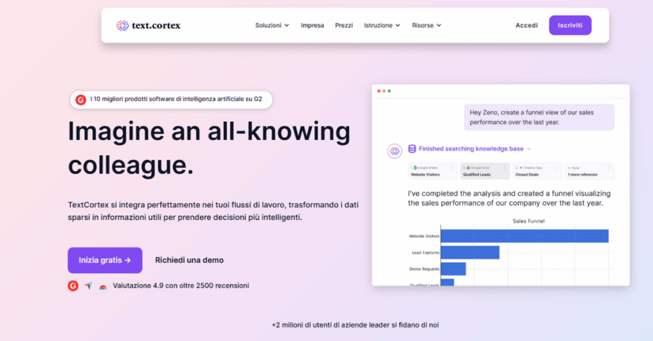Click the Chrome Web Store rainbow icon
The width and height of the screenshot is (653, 341).
pyautogui.click(x=103, y=286)
